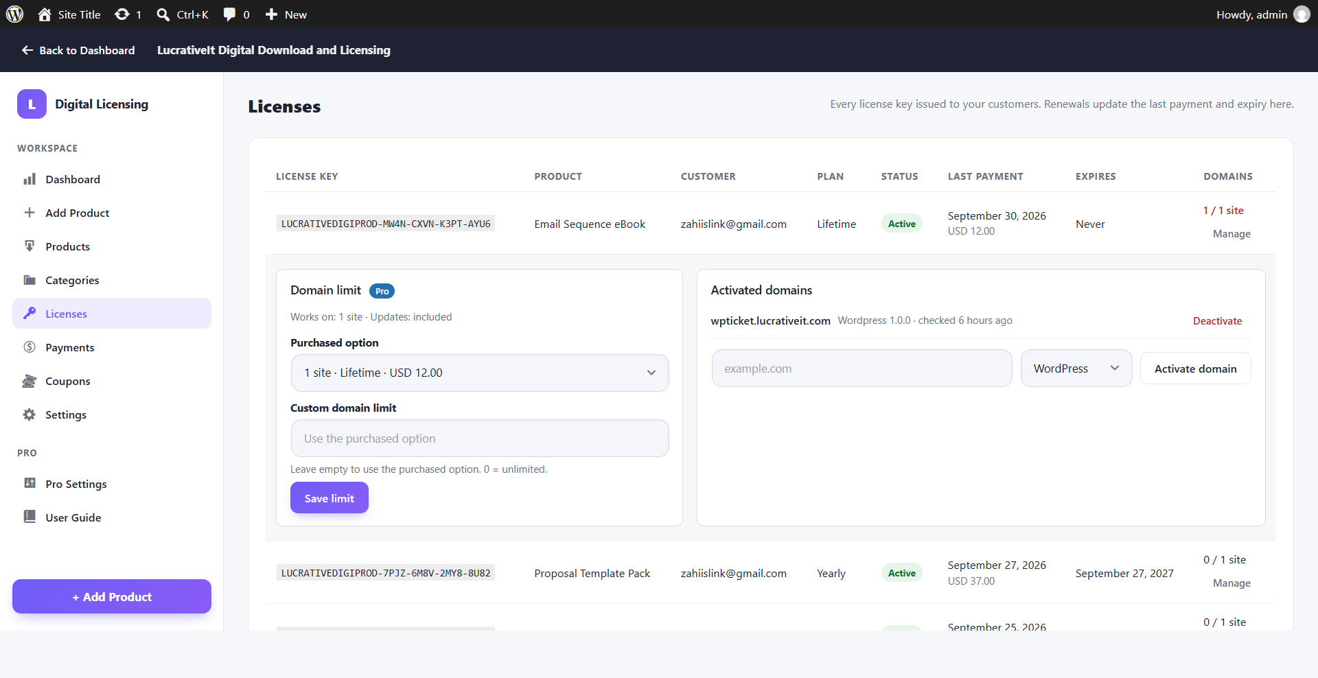
Task: Click the Licenses key icon
Action: click(30, 314)
